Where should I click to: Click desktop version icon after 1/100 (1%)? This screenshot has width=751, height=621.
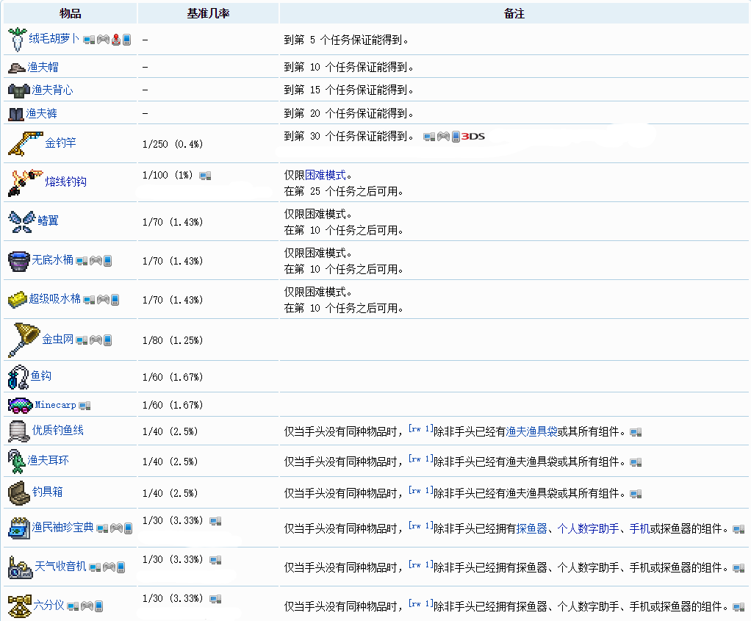pos(206,176)
